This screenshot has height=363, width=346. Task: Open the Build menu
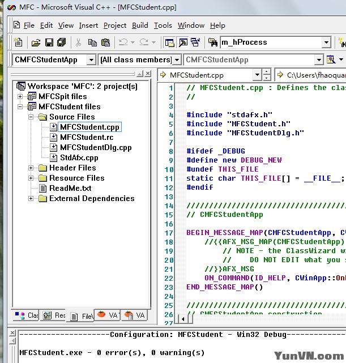point(140,25)
